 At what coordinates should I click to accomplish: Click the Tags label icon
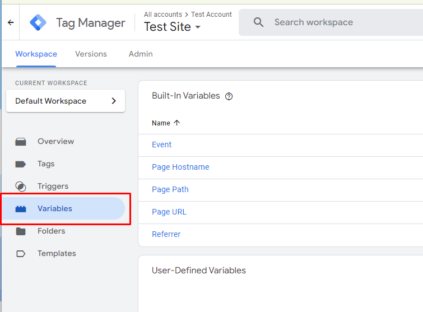click(x=21, y=164)
